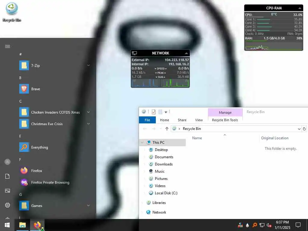This screenshot has height=231, width=308.
Task: Refresh the Recycle Bin address bar
Action: click(x=304, y=129)
